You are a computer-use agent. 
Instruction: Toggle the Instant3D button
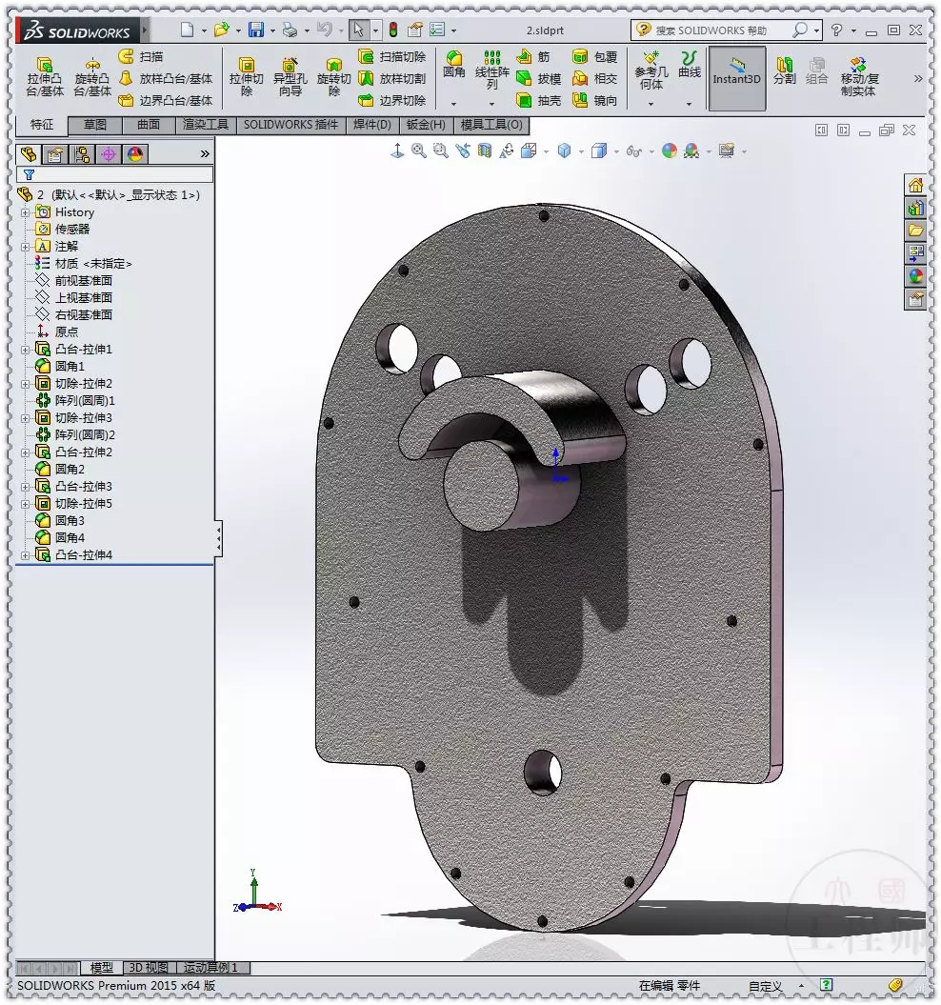pyautogui.click(x=736, y=78)
